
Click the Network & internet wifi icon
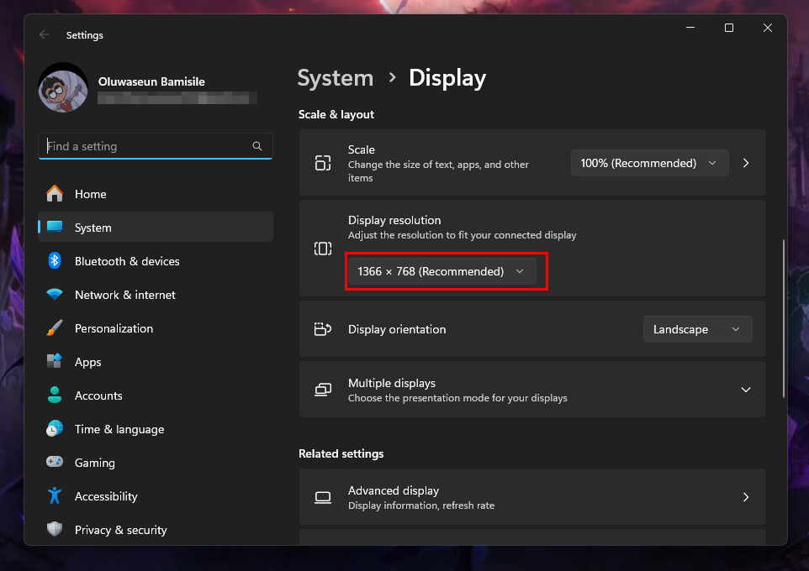55,295
